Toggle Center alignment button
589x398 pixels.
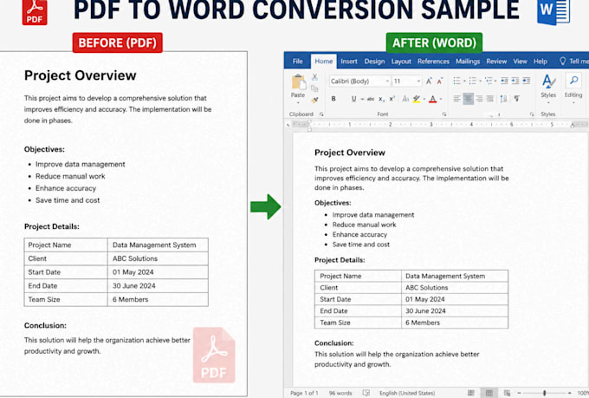468,99
